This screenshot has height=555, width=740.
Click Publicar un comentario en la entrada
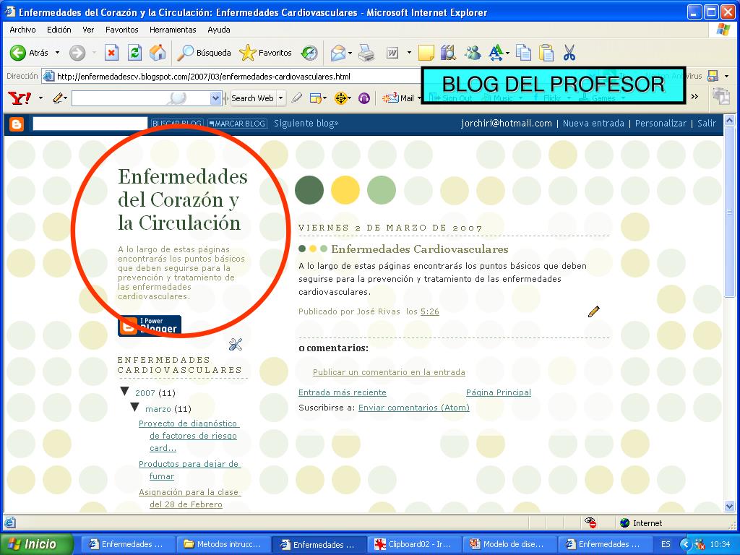point(389,372)
